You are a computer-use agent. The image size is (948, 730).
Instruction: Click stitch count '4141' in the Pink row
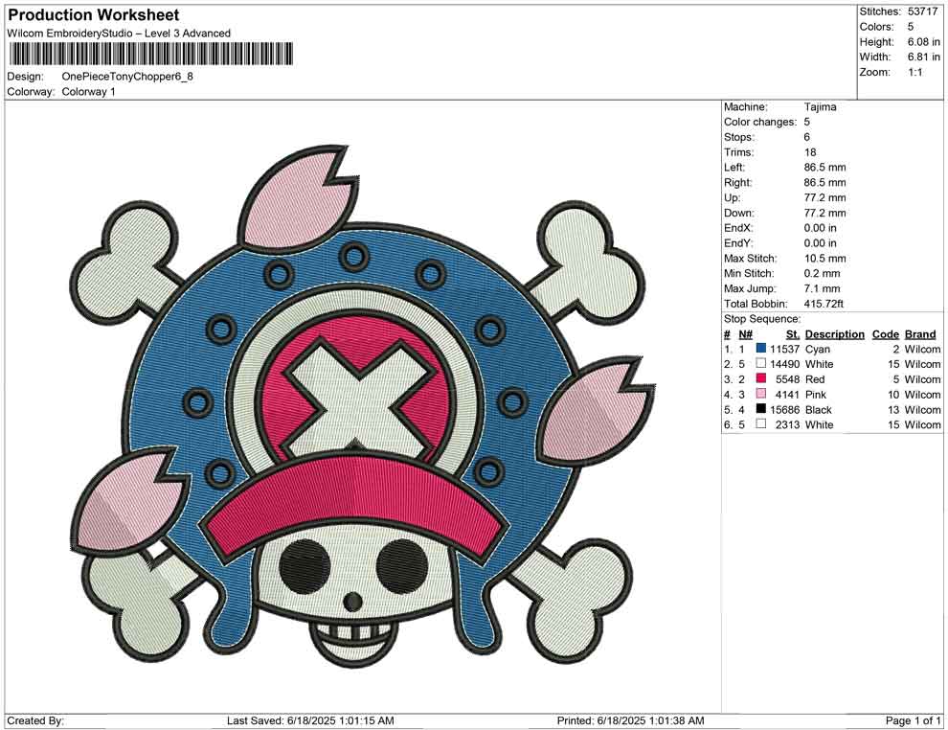[788, 394]
